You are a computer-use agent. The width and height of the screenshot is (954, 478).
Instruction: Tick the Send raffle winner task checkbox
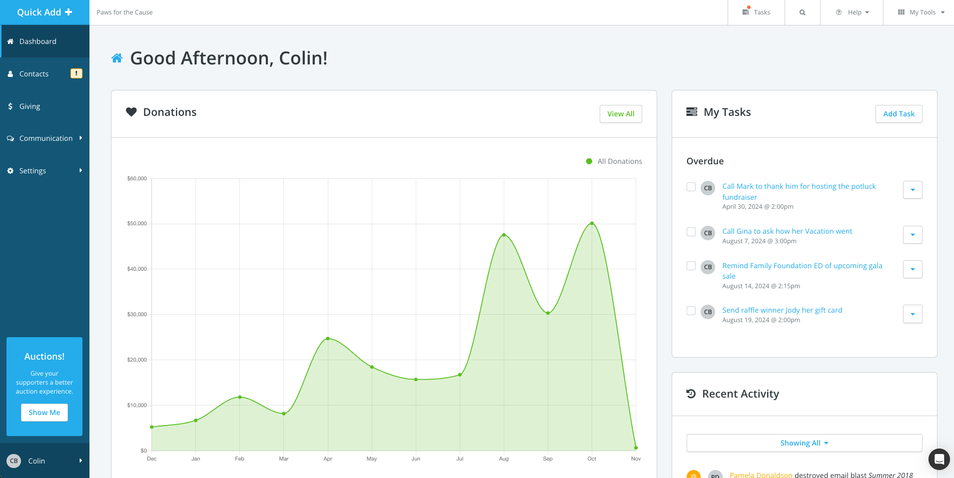pos(691,311)
